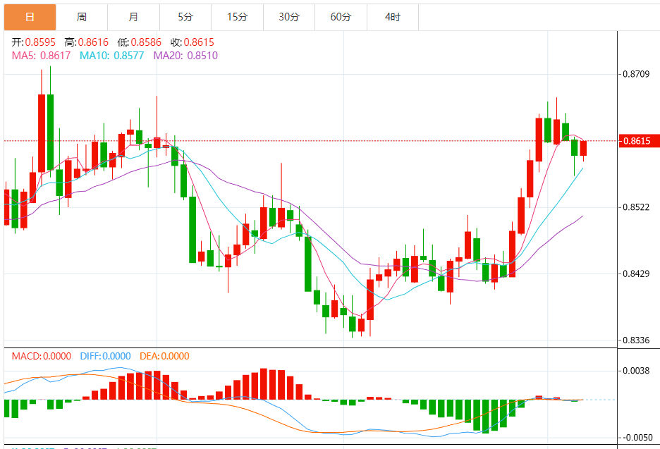Click the MA20: 0.8510 indicator label

185,56
